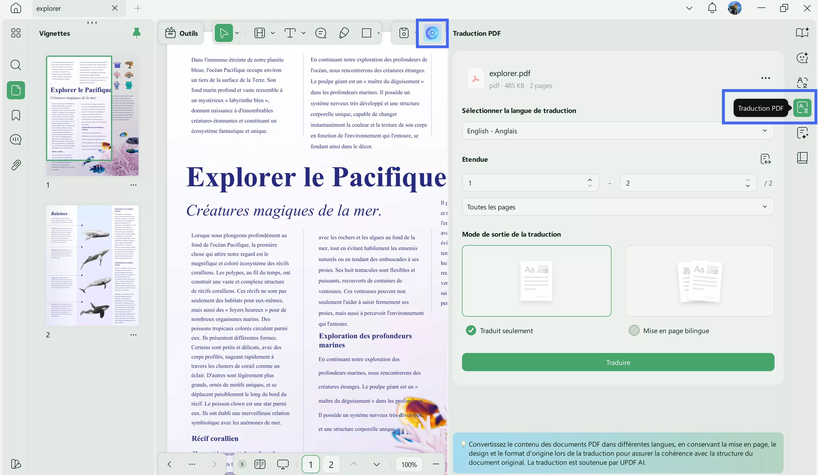This screenshot has width=818, height=475.
Task: Select the Comment tool
Action: pyautogui.click(x=320, y=33)
